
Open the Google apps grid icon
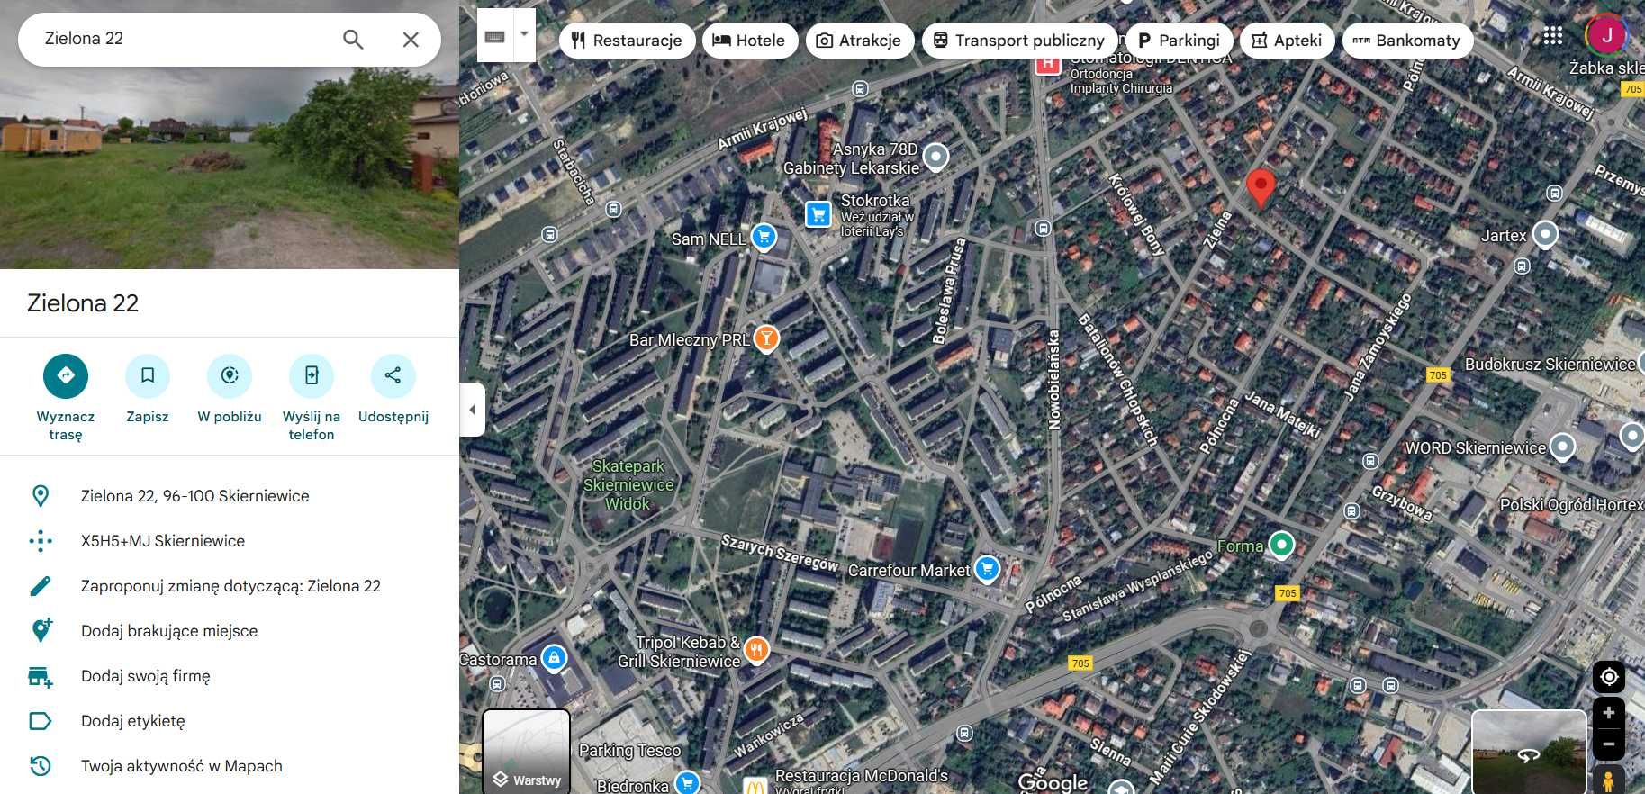[x=1553, y=36]
